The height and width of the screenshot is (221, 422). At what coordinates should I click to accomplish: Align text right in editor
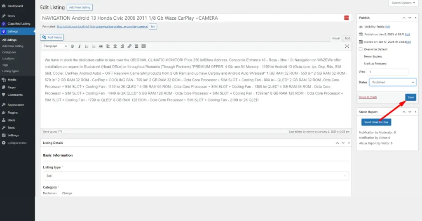[x=122, y=46]
